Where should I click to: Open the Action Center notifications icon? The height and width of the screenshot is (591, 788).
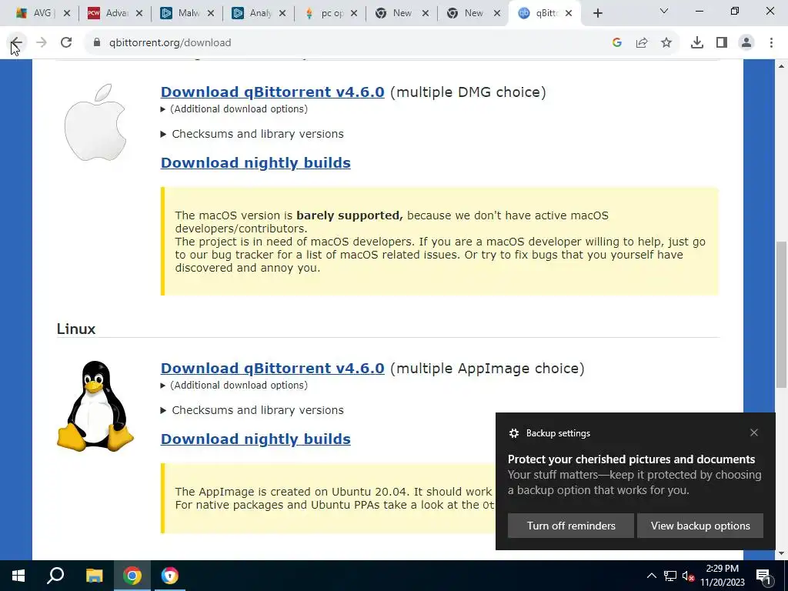[763, 576]
